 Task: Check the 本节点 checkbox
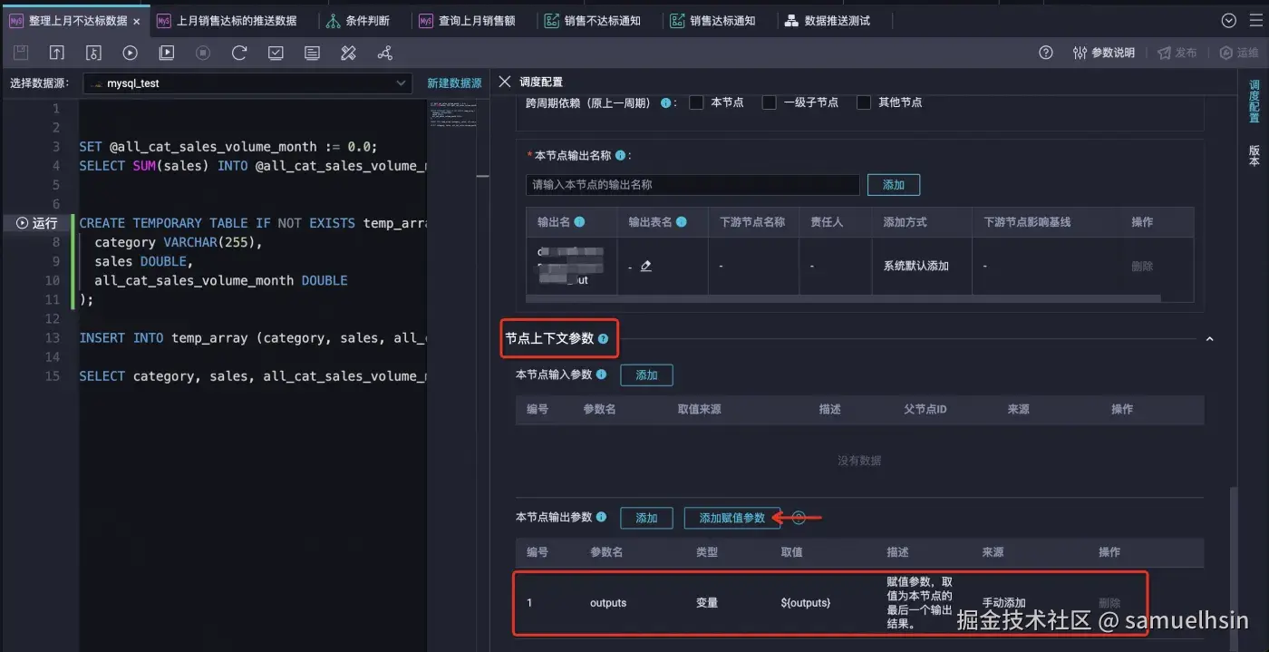[696, 102]
